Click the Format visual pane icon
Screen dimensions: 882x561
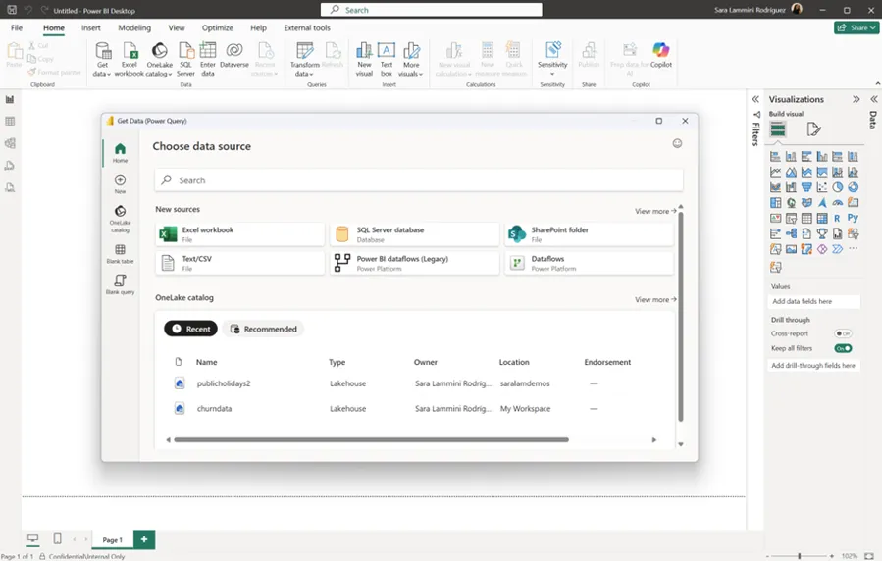[813, 129]
